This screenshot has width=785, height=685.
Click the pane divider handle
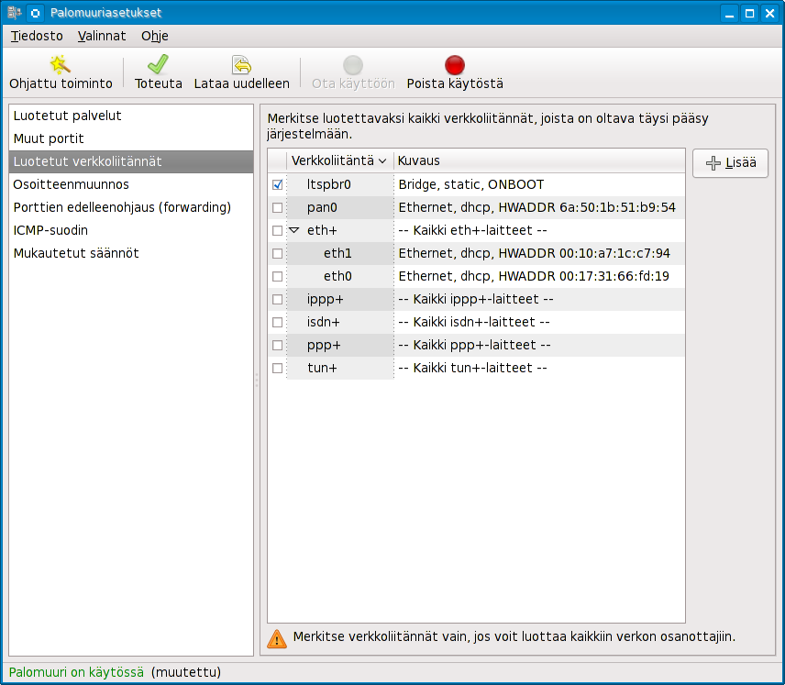[257, 380]
